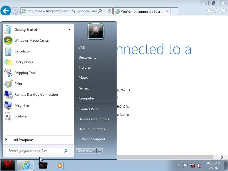Screen dimensions: 228x171
Task: Open the Solitaire cards icon
Action: [8, 116]
